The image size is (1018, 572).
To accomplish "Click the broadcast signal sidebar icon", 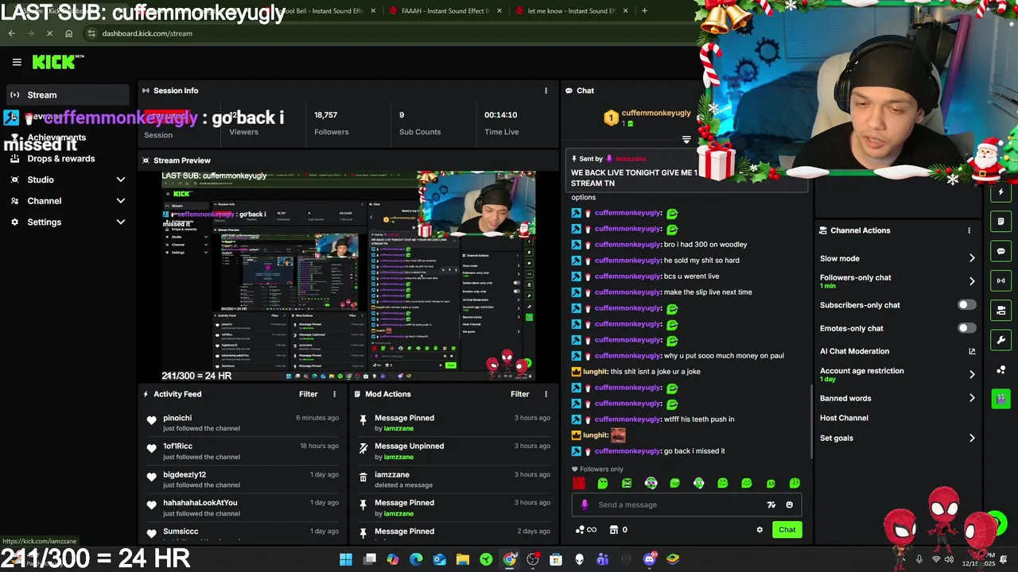I will pos(1001,280).
